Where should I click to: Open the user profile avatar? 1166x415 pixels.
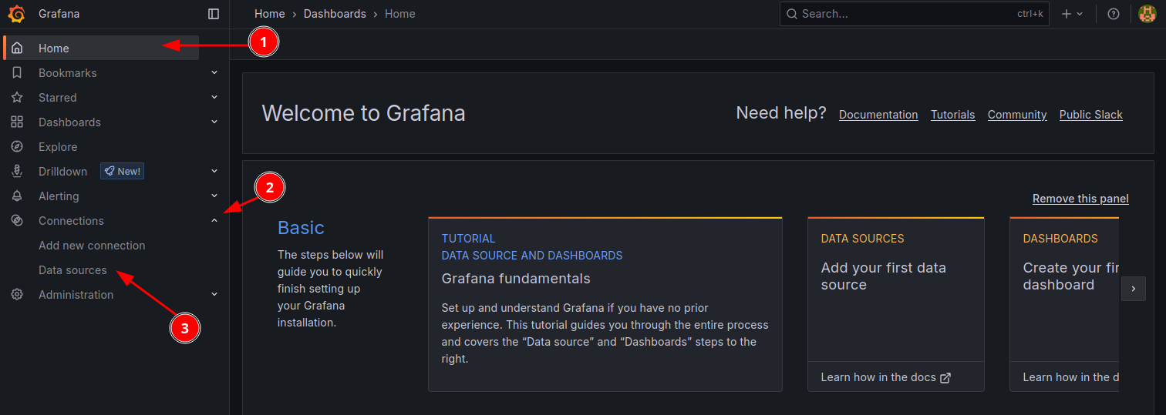(1147, 14)
